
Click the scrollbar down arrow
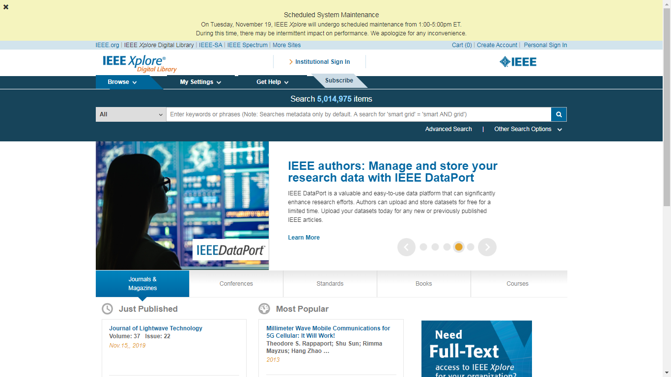(667, 373)
